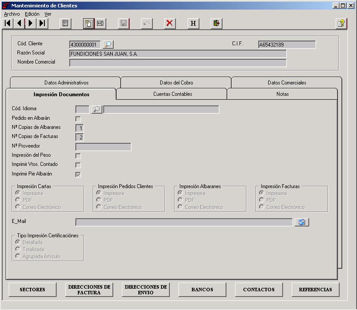Image resolution: width=357 pixels, height=310 pixels.
Task: Click the Nº Proveedor field
Action: point(103,147)
